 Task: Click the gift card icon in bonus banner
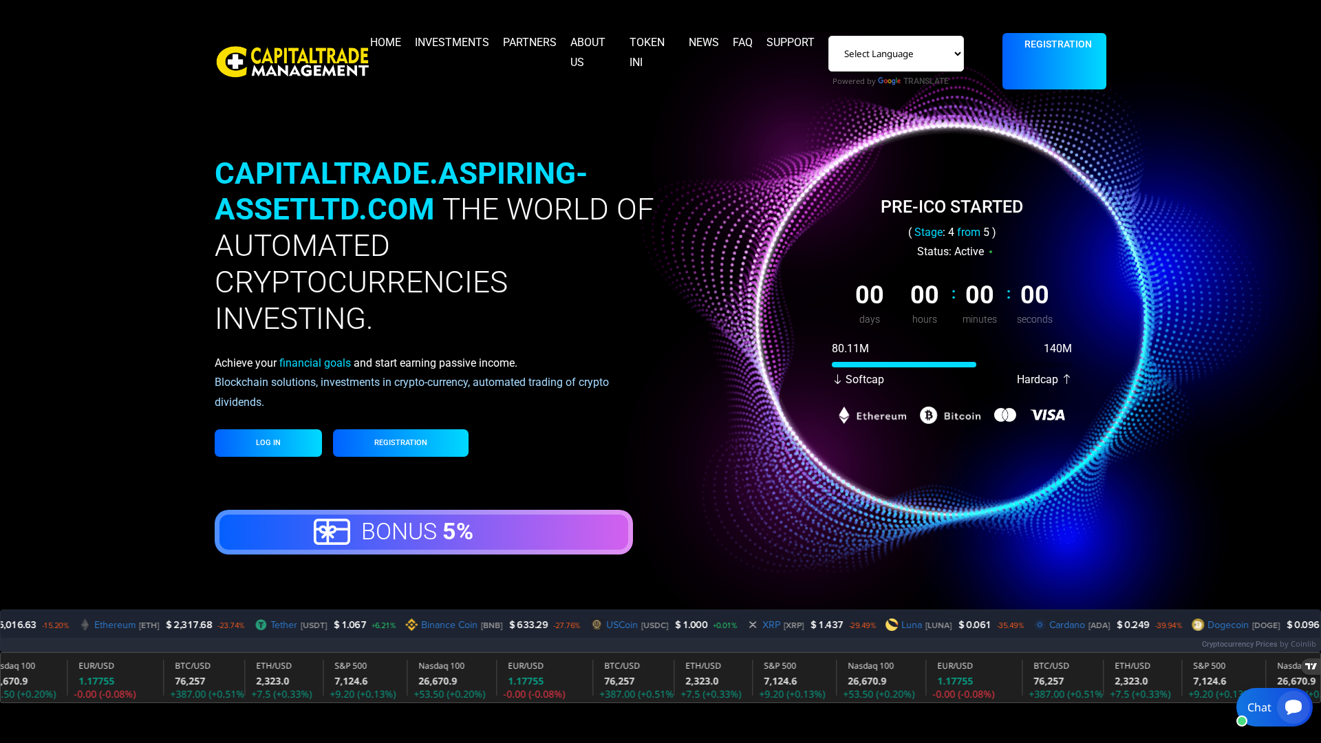click(x=332, y=532)
